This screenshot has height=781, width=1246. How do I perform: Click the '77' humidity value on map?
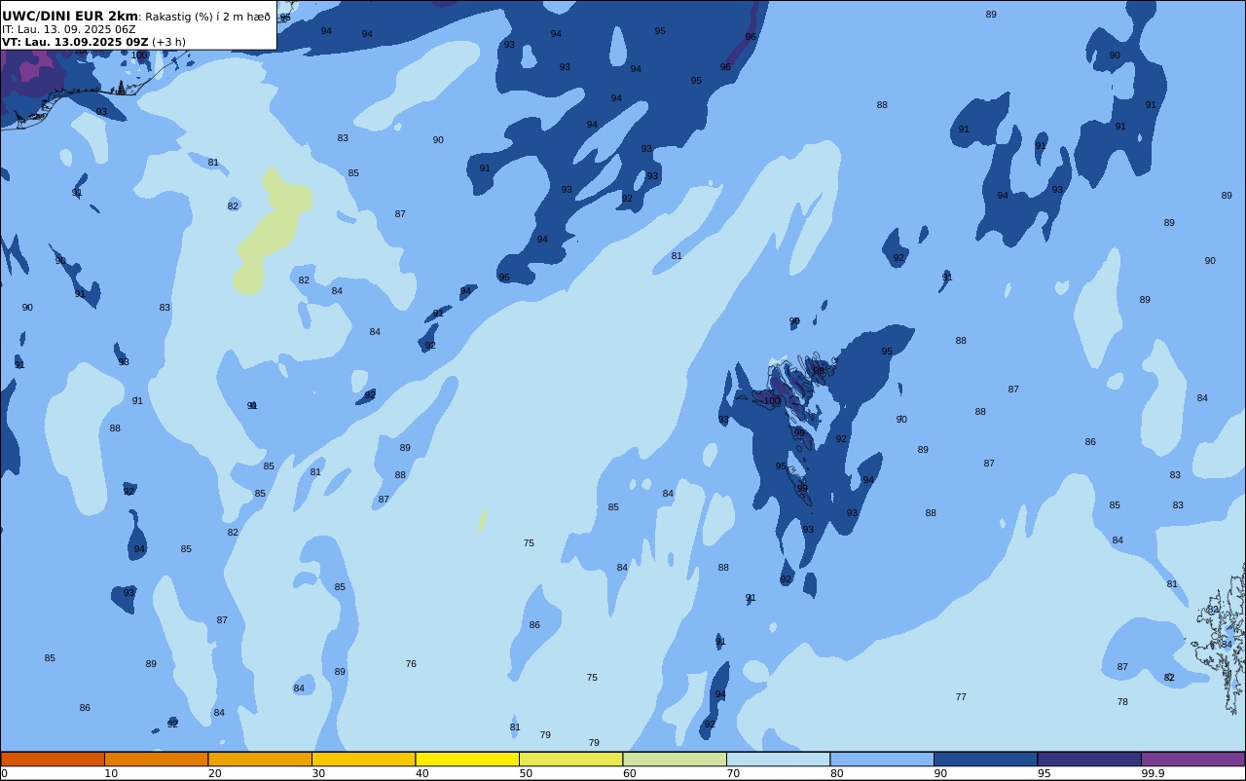tap(961, 697)
